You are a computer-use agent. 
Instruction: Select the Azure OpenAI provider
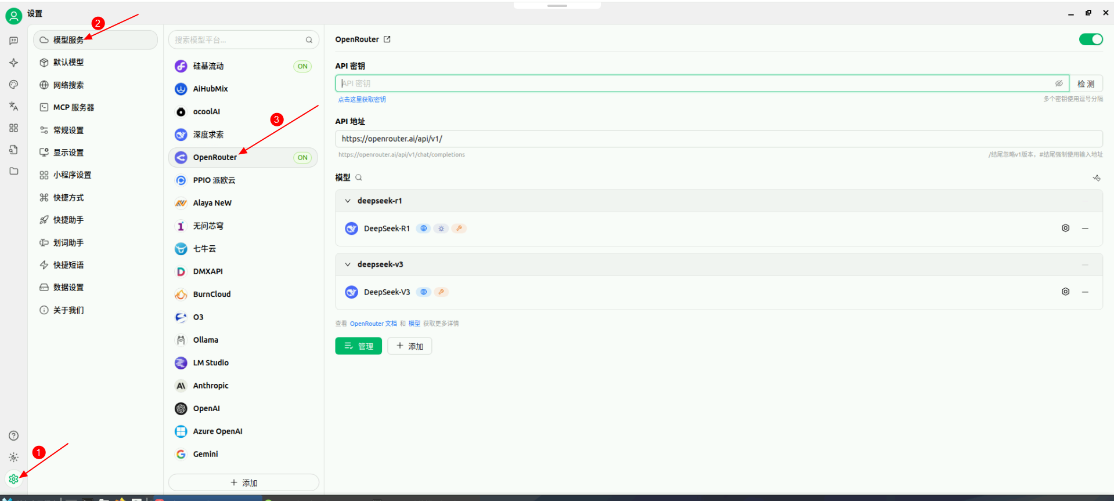click(x=243, y=431)
